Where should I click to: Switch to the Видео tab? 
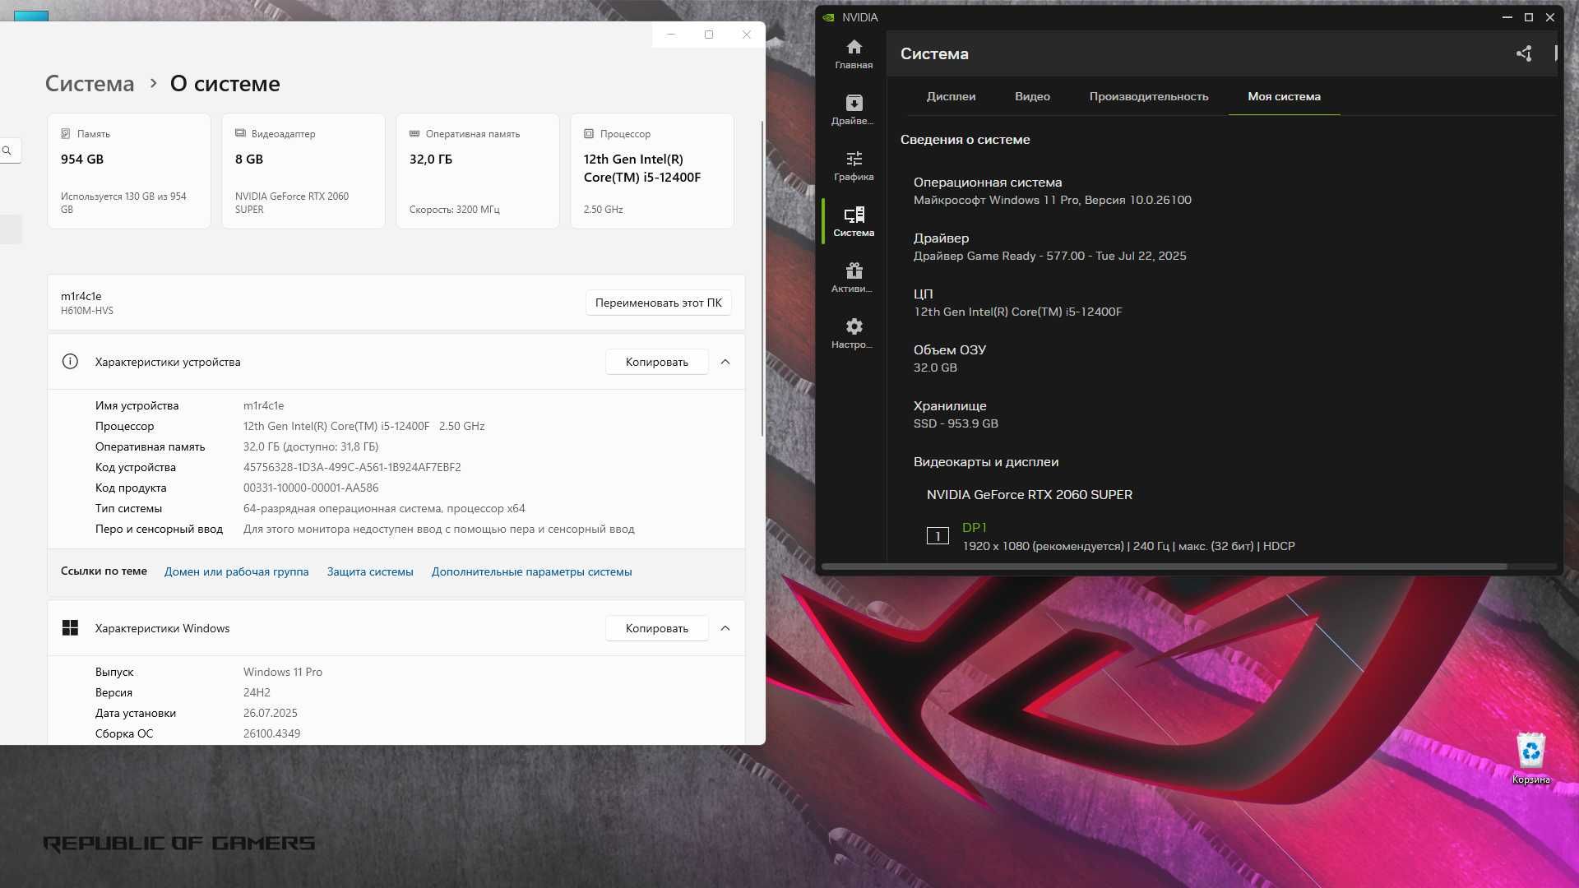[x=1032, y=96]
